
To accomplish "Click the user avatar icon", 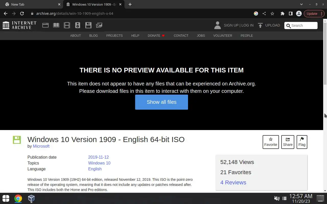I will (x=217, y=25).
